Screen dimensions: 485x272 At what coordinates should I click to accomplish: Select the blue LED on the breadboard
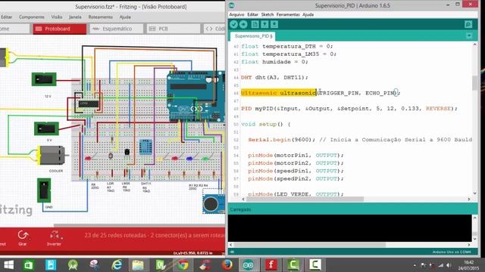189,159
